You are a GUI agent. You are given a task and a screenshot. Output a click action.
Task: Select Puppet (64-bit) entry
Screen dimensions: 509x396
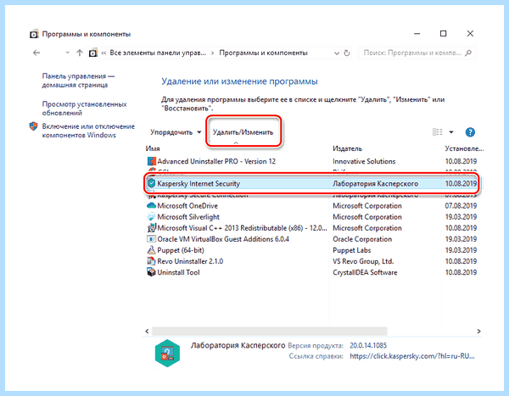(311, 250)
